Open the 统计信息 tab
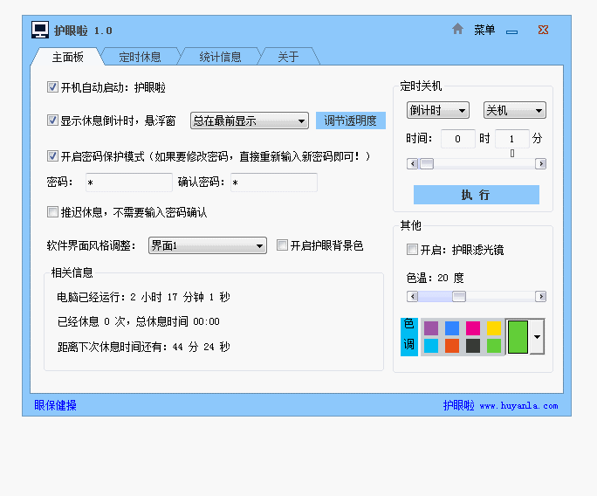This screenshot has width=597, height=496. point(220,57)
